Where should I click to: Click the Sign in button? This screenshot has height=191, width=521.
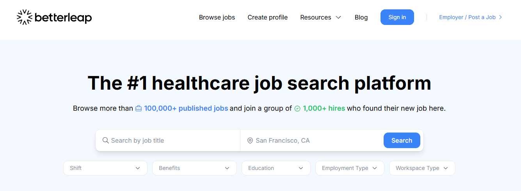(x=397, y=17)
